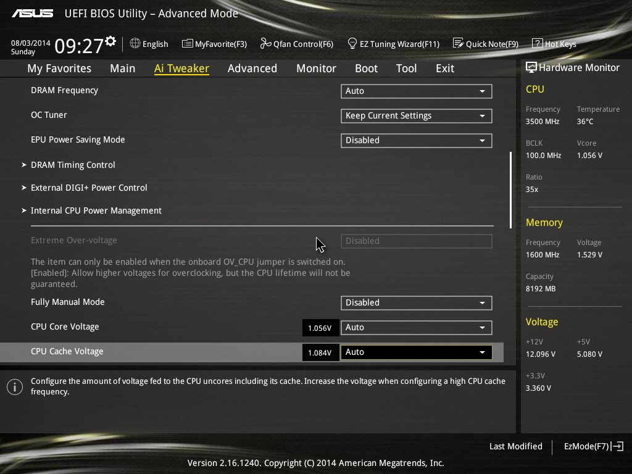The height and width of the screenshot is (474, 632).
Task: Click the Quick Note pencil icon
Action: coord(459,43)
